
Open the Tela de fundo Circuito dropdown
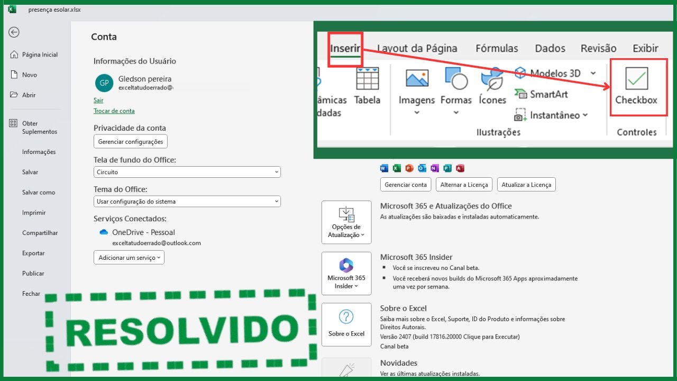click(x=187, y=172)
